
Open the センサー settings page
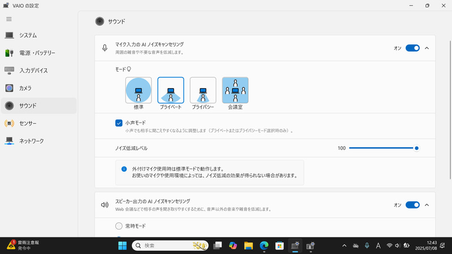38,123
